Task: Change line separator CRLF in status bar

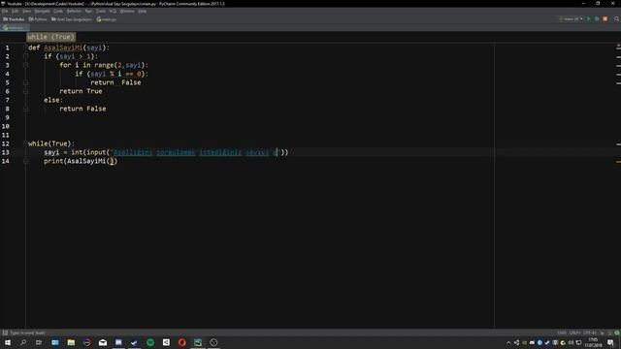Action: click(575, 333)
